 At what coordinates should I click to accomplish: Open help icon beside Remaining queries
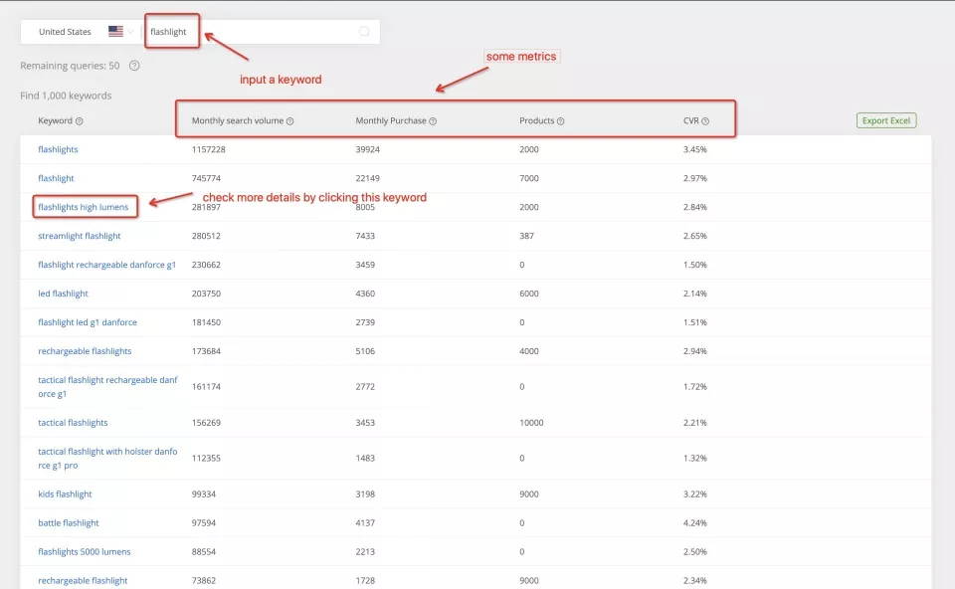pyautogui.click(x=134, y=66)
